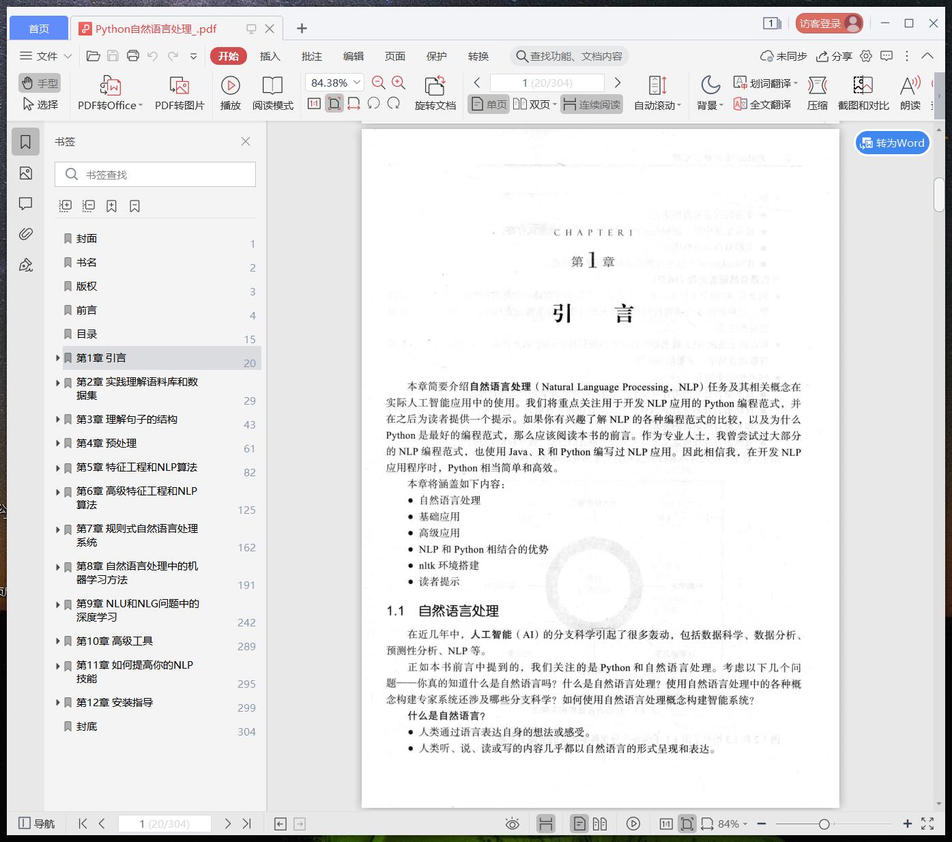
Task: Delete bookmark with the minus-bookmark icon
Action: [x=135, y=205]
